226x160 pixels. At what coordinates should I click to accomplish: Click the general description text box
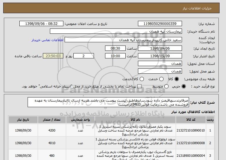pyautogui.click(x=108, y=102)
